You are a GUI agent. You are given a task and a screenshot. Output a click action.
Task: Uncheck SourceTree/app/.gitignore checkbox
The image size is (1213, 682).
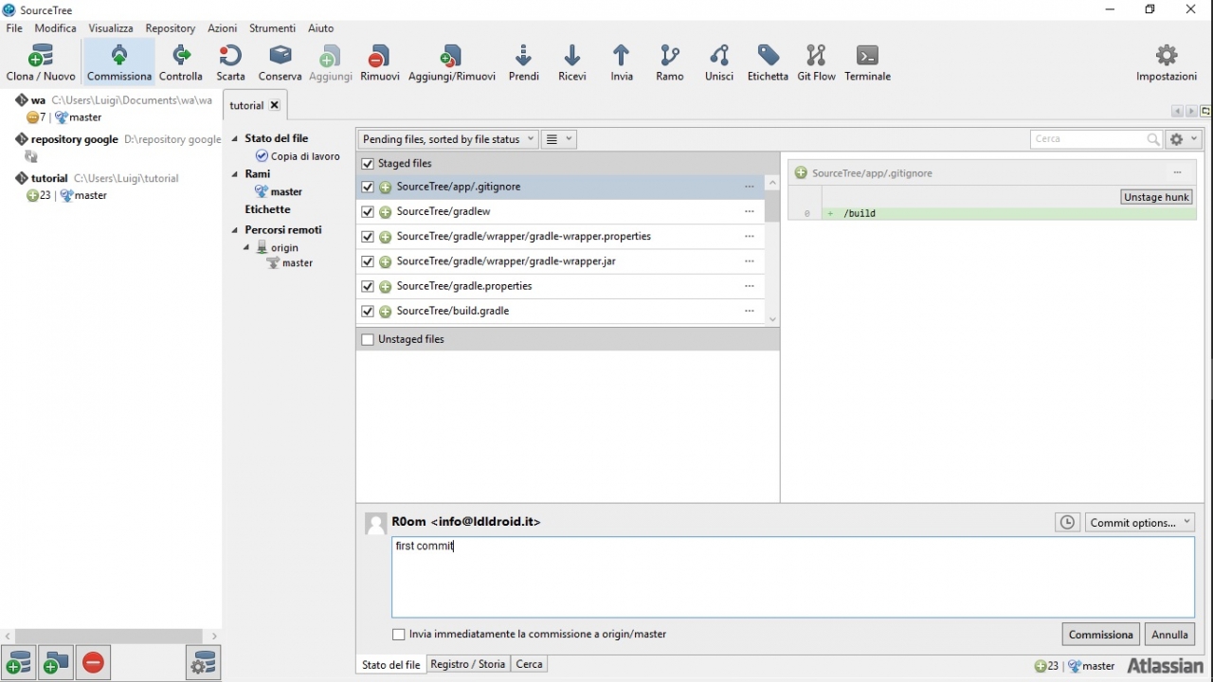[368, 188]
